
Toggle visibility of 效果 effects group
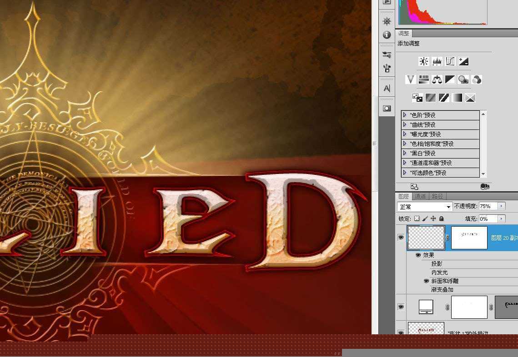[418, 255]
